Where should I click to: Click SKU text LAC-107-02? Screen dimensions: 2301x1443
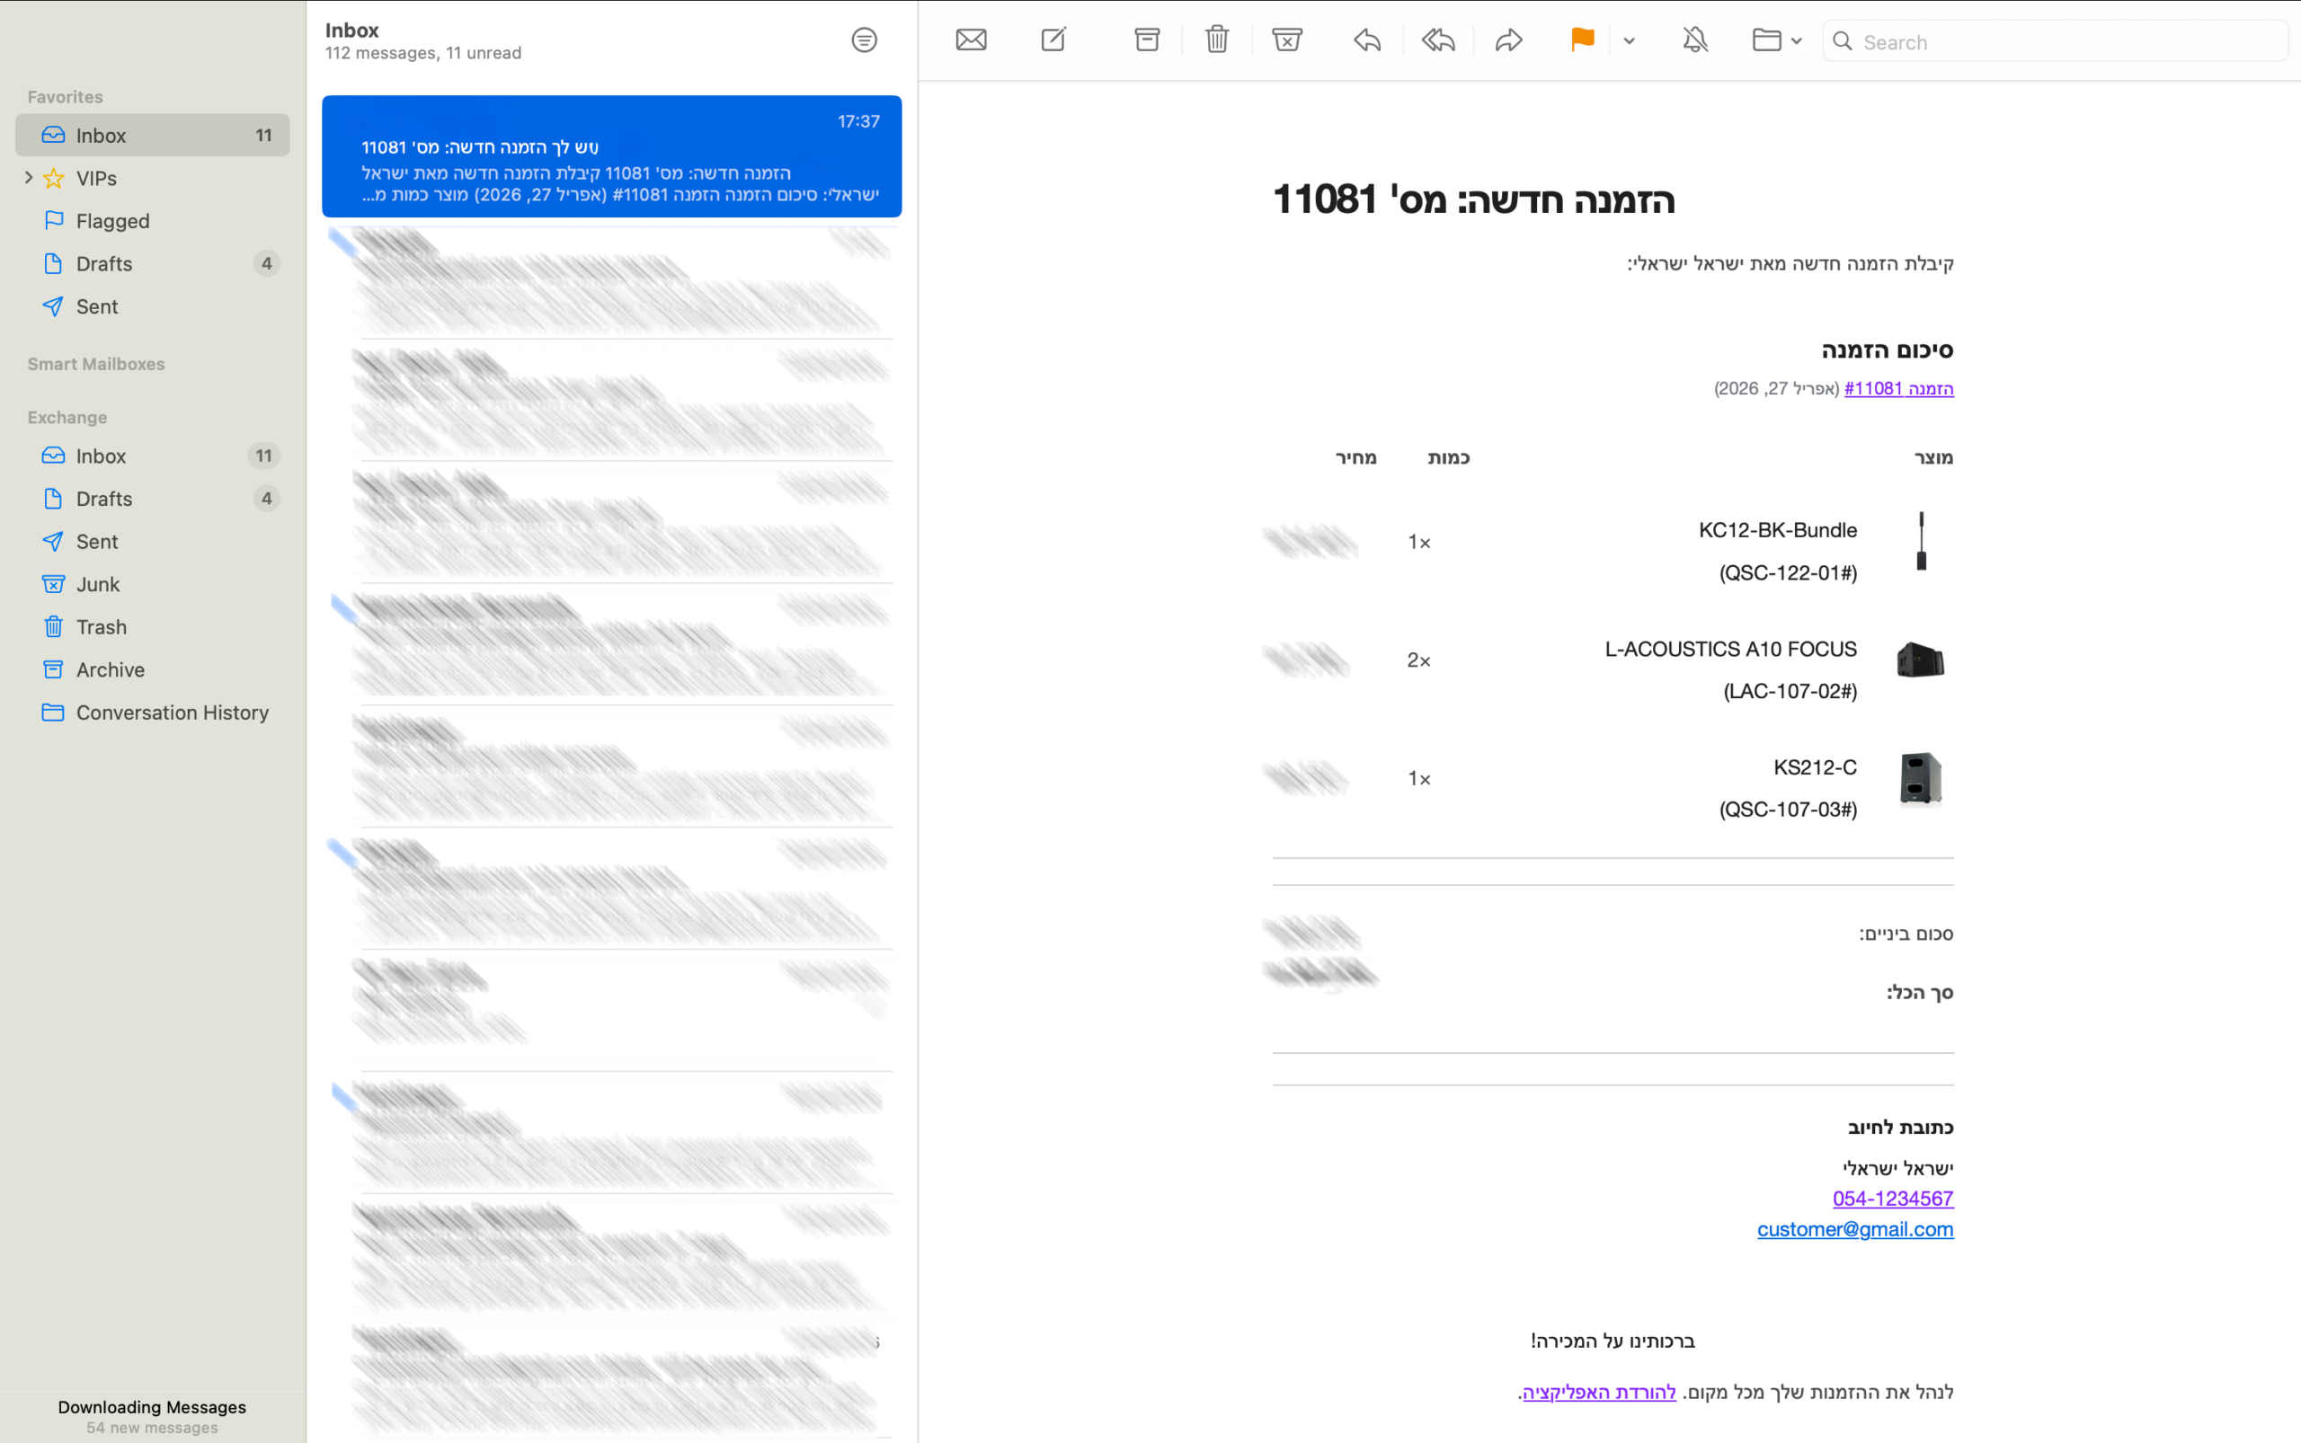point(1790,691)
